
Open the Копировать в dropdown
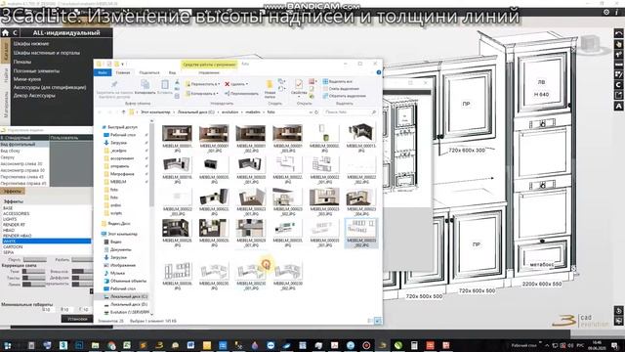click(x=202, y=94)
